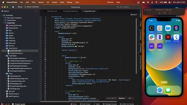Click the red error count icon

tap(2, 104)
